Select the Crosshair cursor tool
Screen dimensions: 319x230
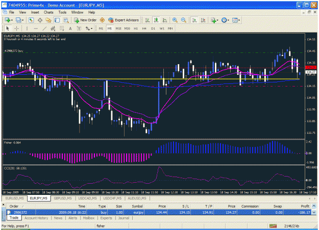(16, 28)
